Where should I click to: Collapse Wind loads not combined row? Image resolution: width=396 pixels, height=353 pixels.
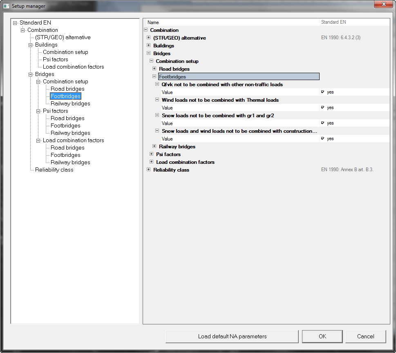click(157, 100)
